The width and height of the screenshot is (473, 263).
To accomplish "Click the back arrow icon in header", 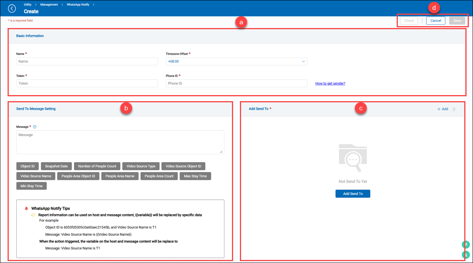I will click(12, 8).
